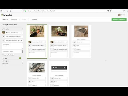The image size is (128, 96).
Task: Click Description box on second beetle card
Action: (59, 54)
